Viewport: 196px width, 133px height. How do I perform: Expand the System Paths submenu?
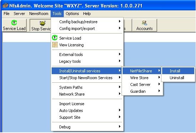(x=87, y=87)
